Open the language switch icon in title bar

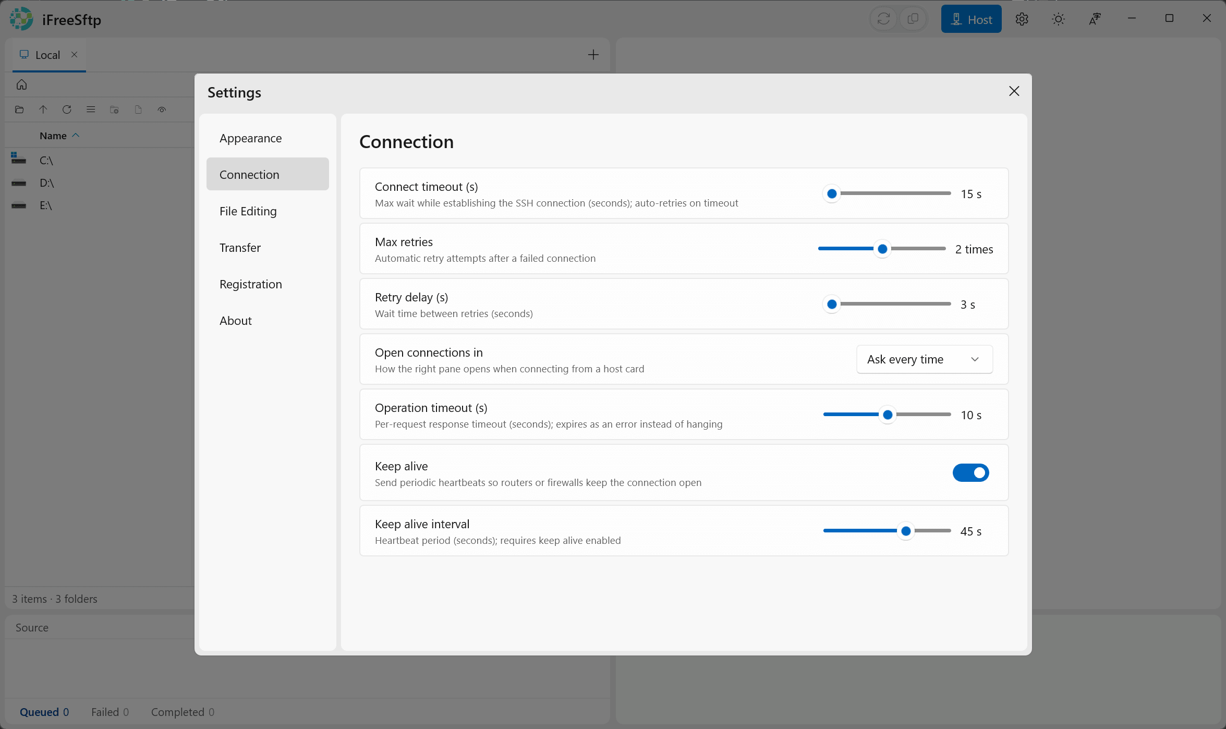(1095, 19)
